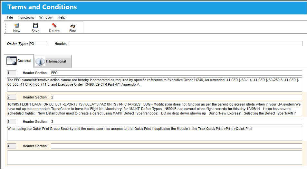Image resolution: width=307 pixels, height=169 pixels.
Task: Click the EEO clause text area
Action: click(155, 85)
